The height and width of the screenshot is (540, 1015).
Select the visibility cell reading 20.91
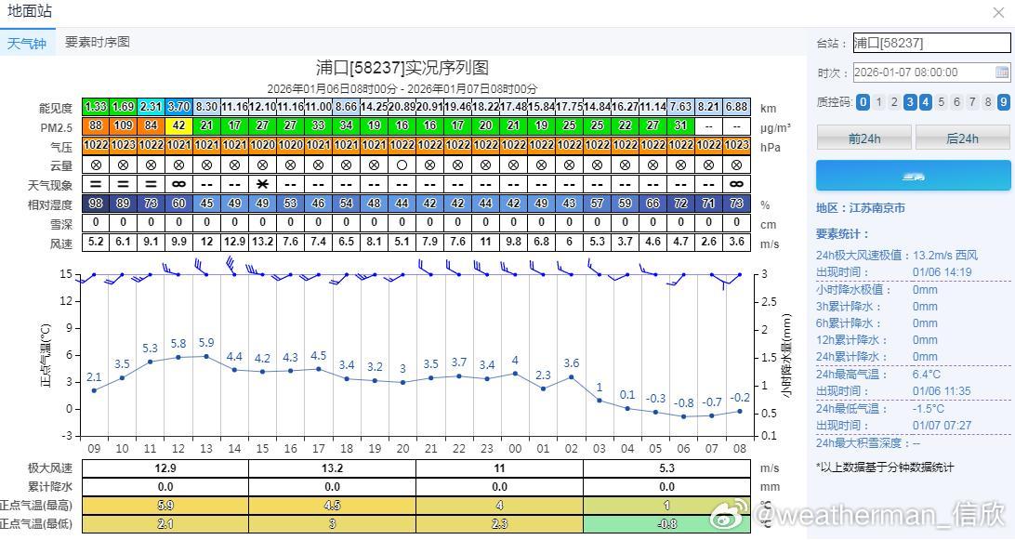(x=429, y=106)
